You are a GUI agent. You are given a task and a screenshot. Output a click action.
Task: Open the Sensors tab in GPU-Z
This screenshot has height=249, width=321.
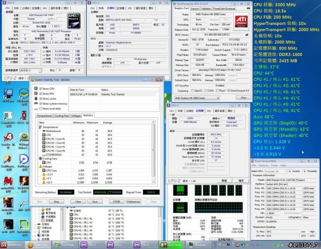(x=195, y=8)
